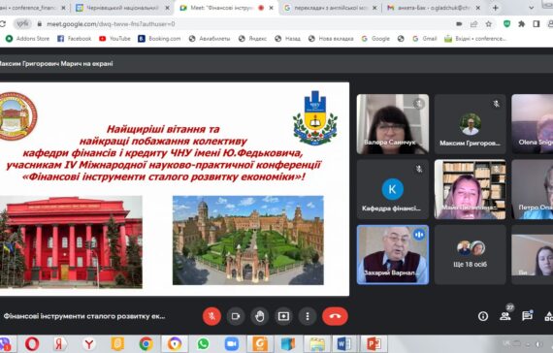Close the Meet browser tab
The height and width of the screenshot is (353, 553).
click(x=272, y=8)
